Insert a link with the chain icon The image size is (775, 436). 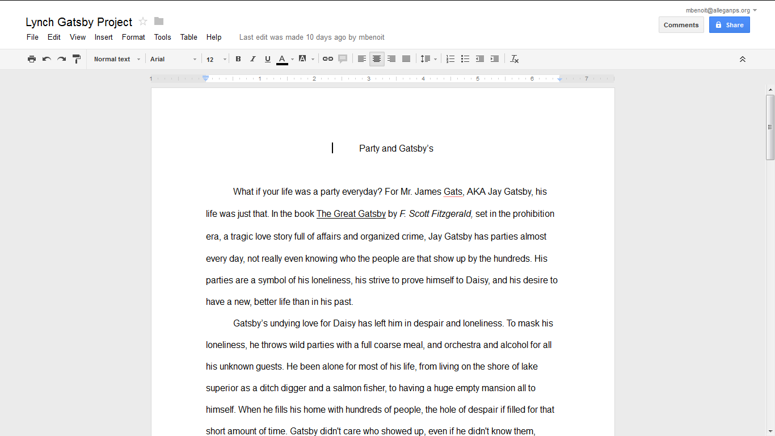328,59
